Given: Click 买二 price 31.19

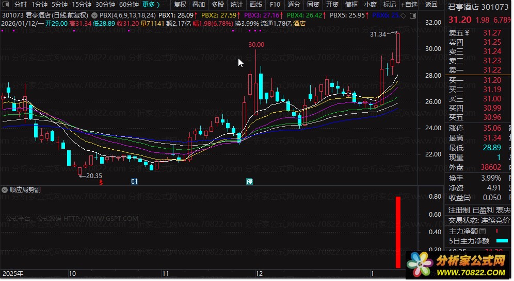Looking at the screenshot, I should click(x=492, y=90).
